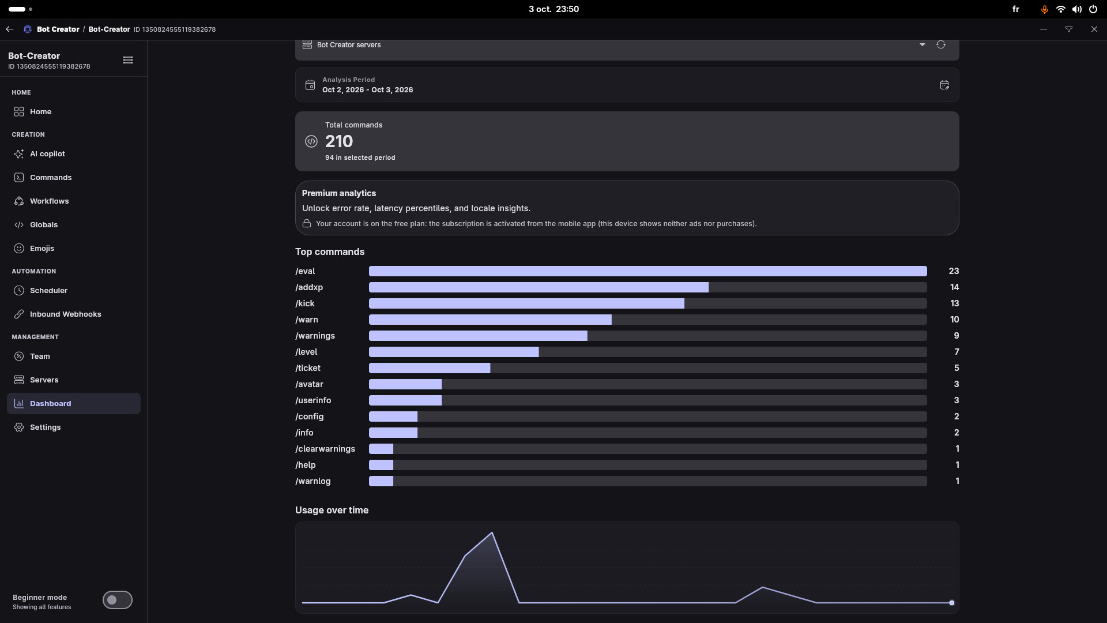Open AI copilot page
1107x623 pixels.
coord(74,154)
